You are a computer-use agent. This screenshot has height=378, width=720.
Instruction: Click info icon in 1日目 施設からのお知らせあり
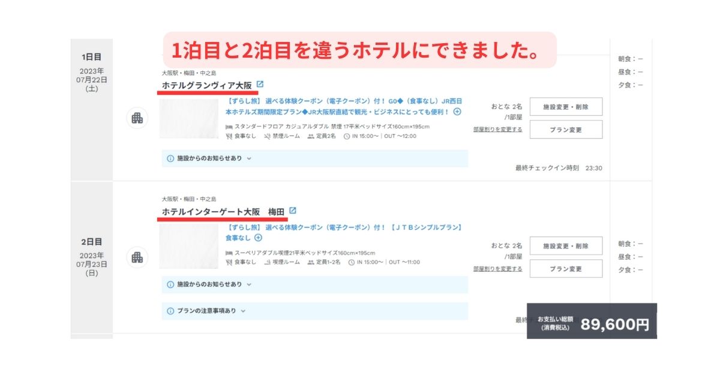tap(170, 158)
